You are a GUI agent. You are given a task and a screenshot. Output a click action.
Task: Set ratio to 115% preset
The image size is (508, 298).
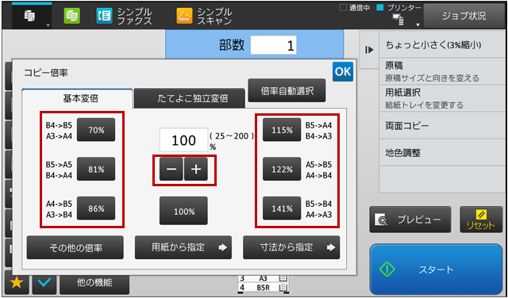pyautogui.click(x=282, y=130)
